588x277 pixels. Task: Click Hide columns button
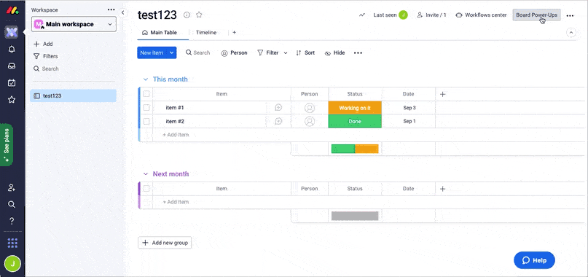point(335,53)
